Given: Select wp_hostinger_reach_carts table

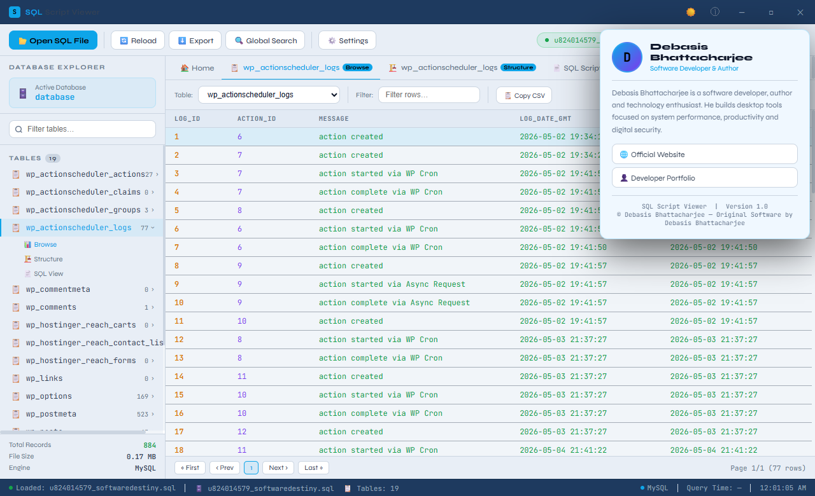Looking at the screenshot, I should click(83, 325).
